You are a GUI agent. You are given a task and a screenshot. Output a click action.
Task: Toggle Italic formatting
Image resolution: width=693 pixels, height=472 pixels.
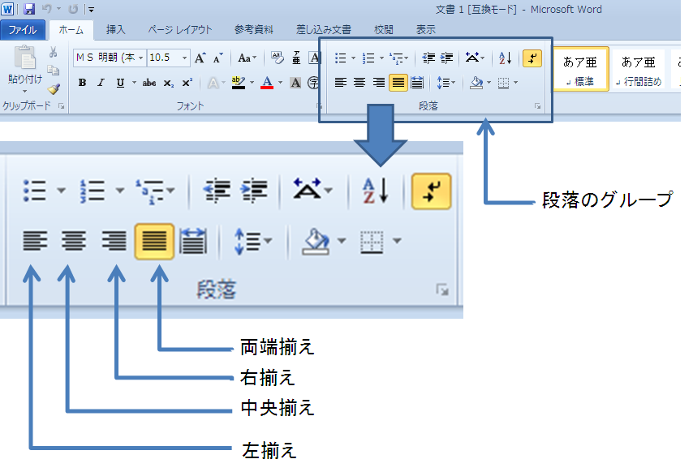point(101,83)
